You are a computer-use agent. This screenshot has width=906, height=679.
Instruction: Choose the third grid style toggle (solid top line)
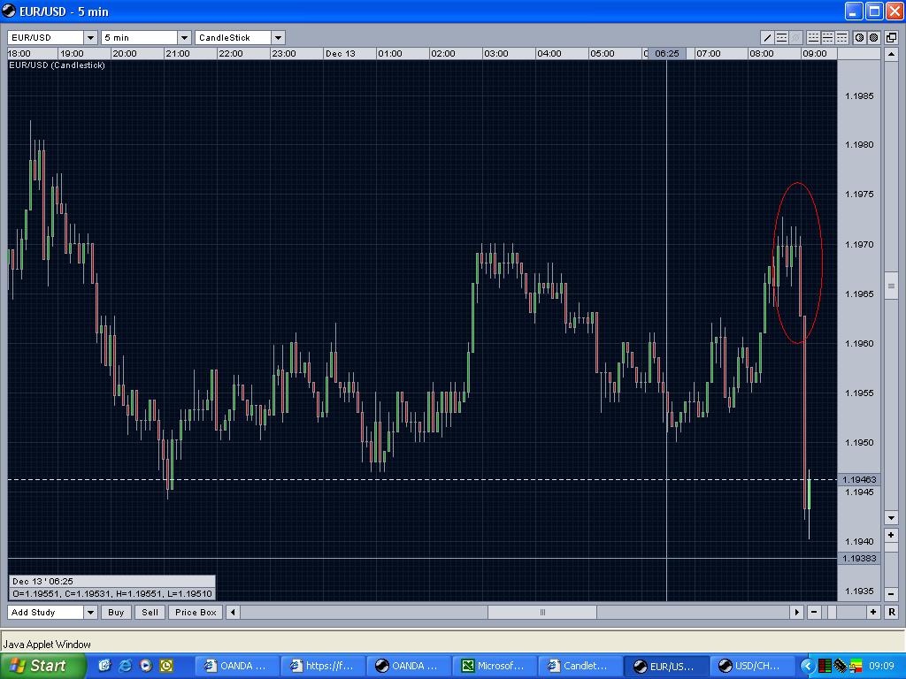coord(842,37)
